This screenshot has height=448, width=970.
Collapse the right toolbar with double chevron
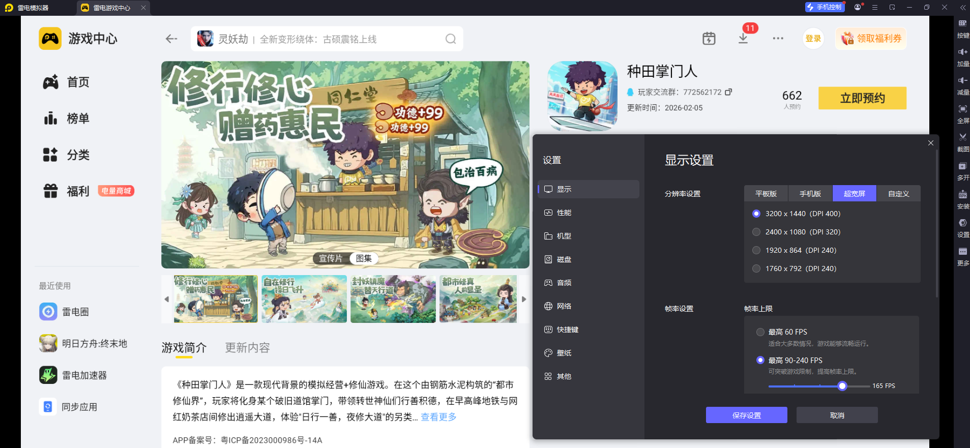click(x=963, y=7)
